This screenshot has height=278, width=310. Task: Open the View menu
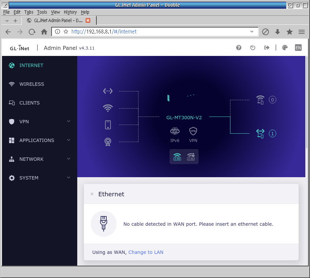click(x=56, y=12)
